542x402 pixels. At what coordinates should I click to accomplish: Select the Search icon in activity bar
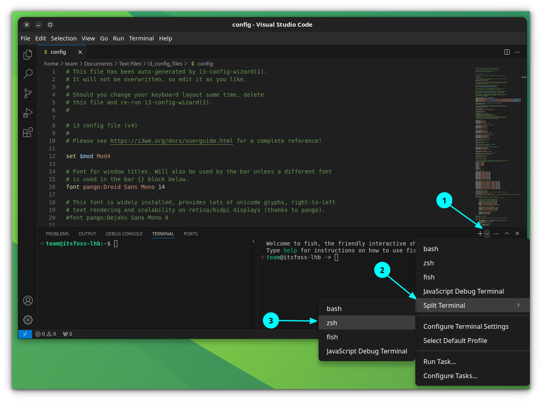pos(28,74)
